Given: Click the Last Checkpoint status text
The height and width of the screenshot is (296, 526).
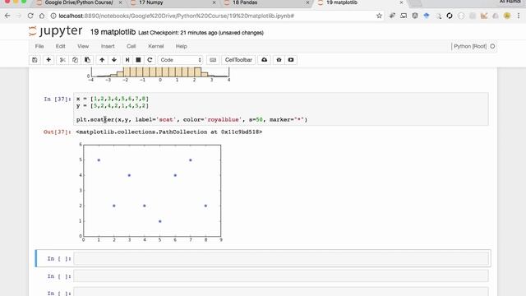Looking at the screenshot, I should tap(201, 33).
